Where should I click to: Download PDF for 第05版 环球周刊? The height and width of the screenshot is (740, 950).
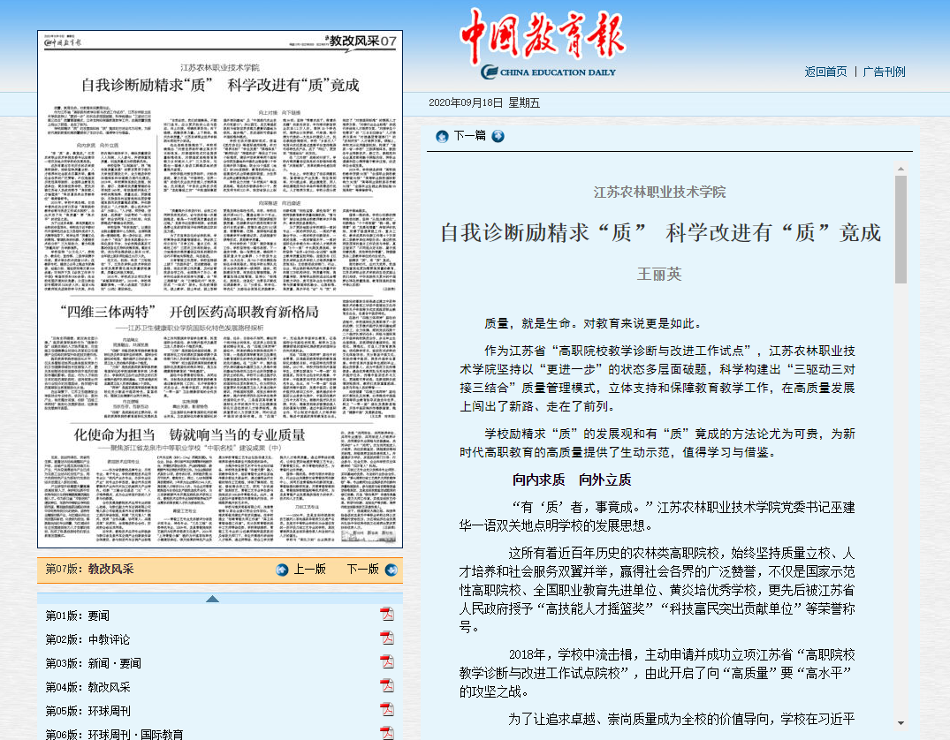pos(386,710)
